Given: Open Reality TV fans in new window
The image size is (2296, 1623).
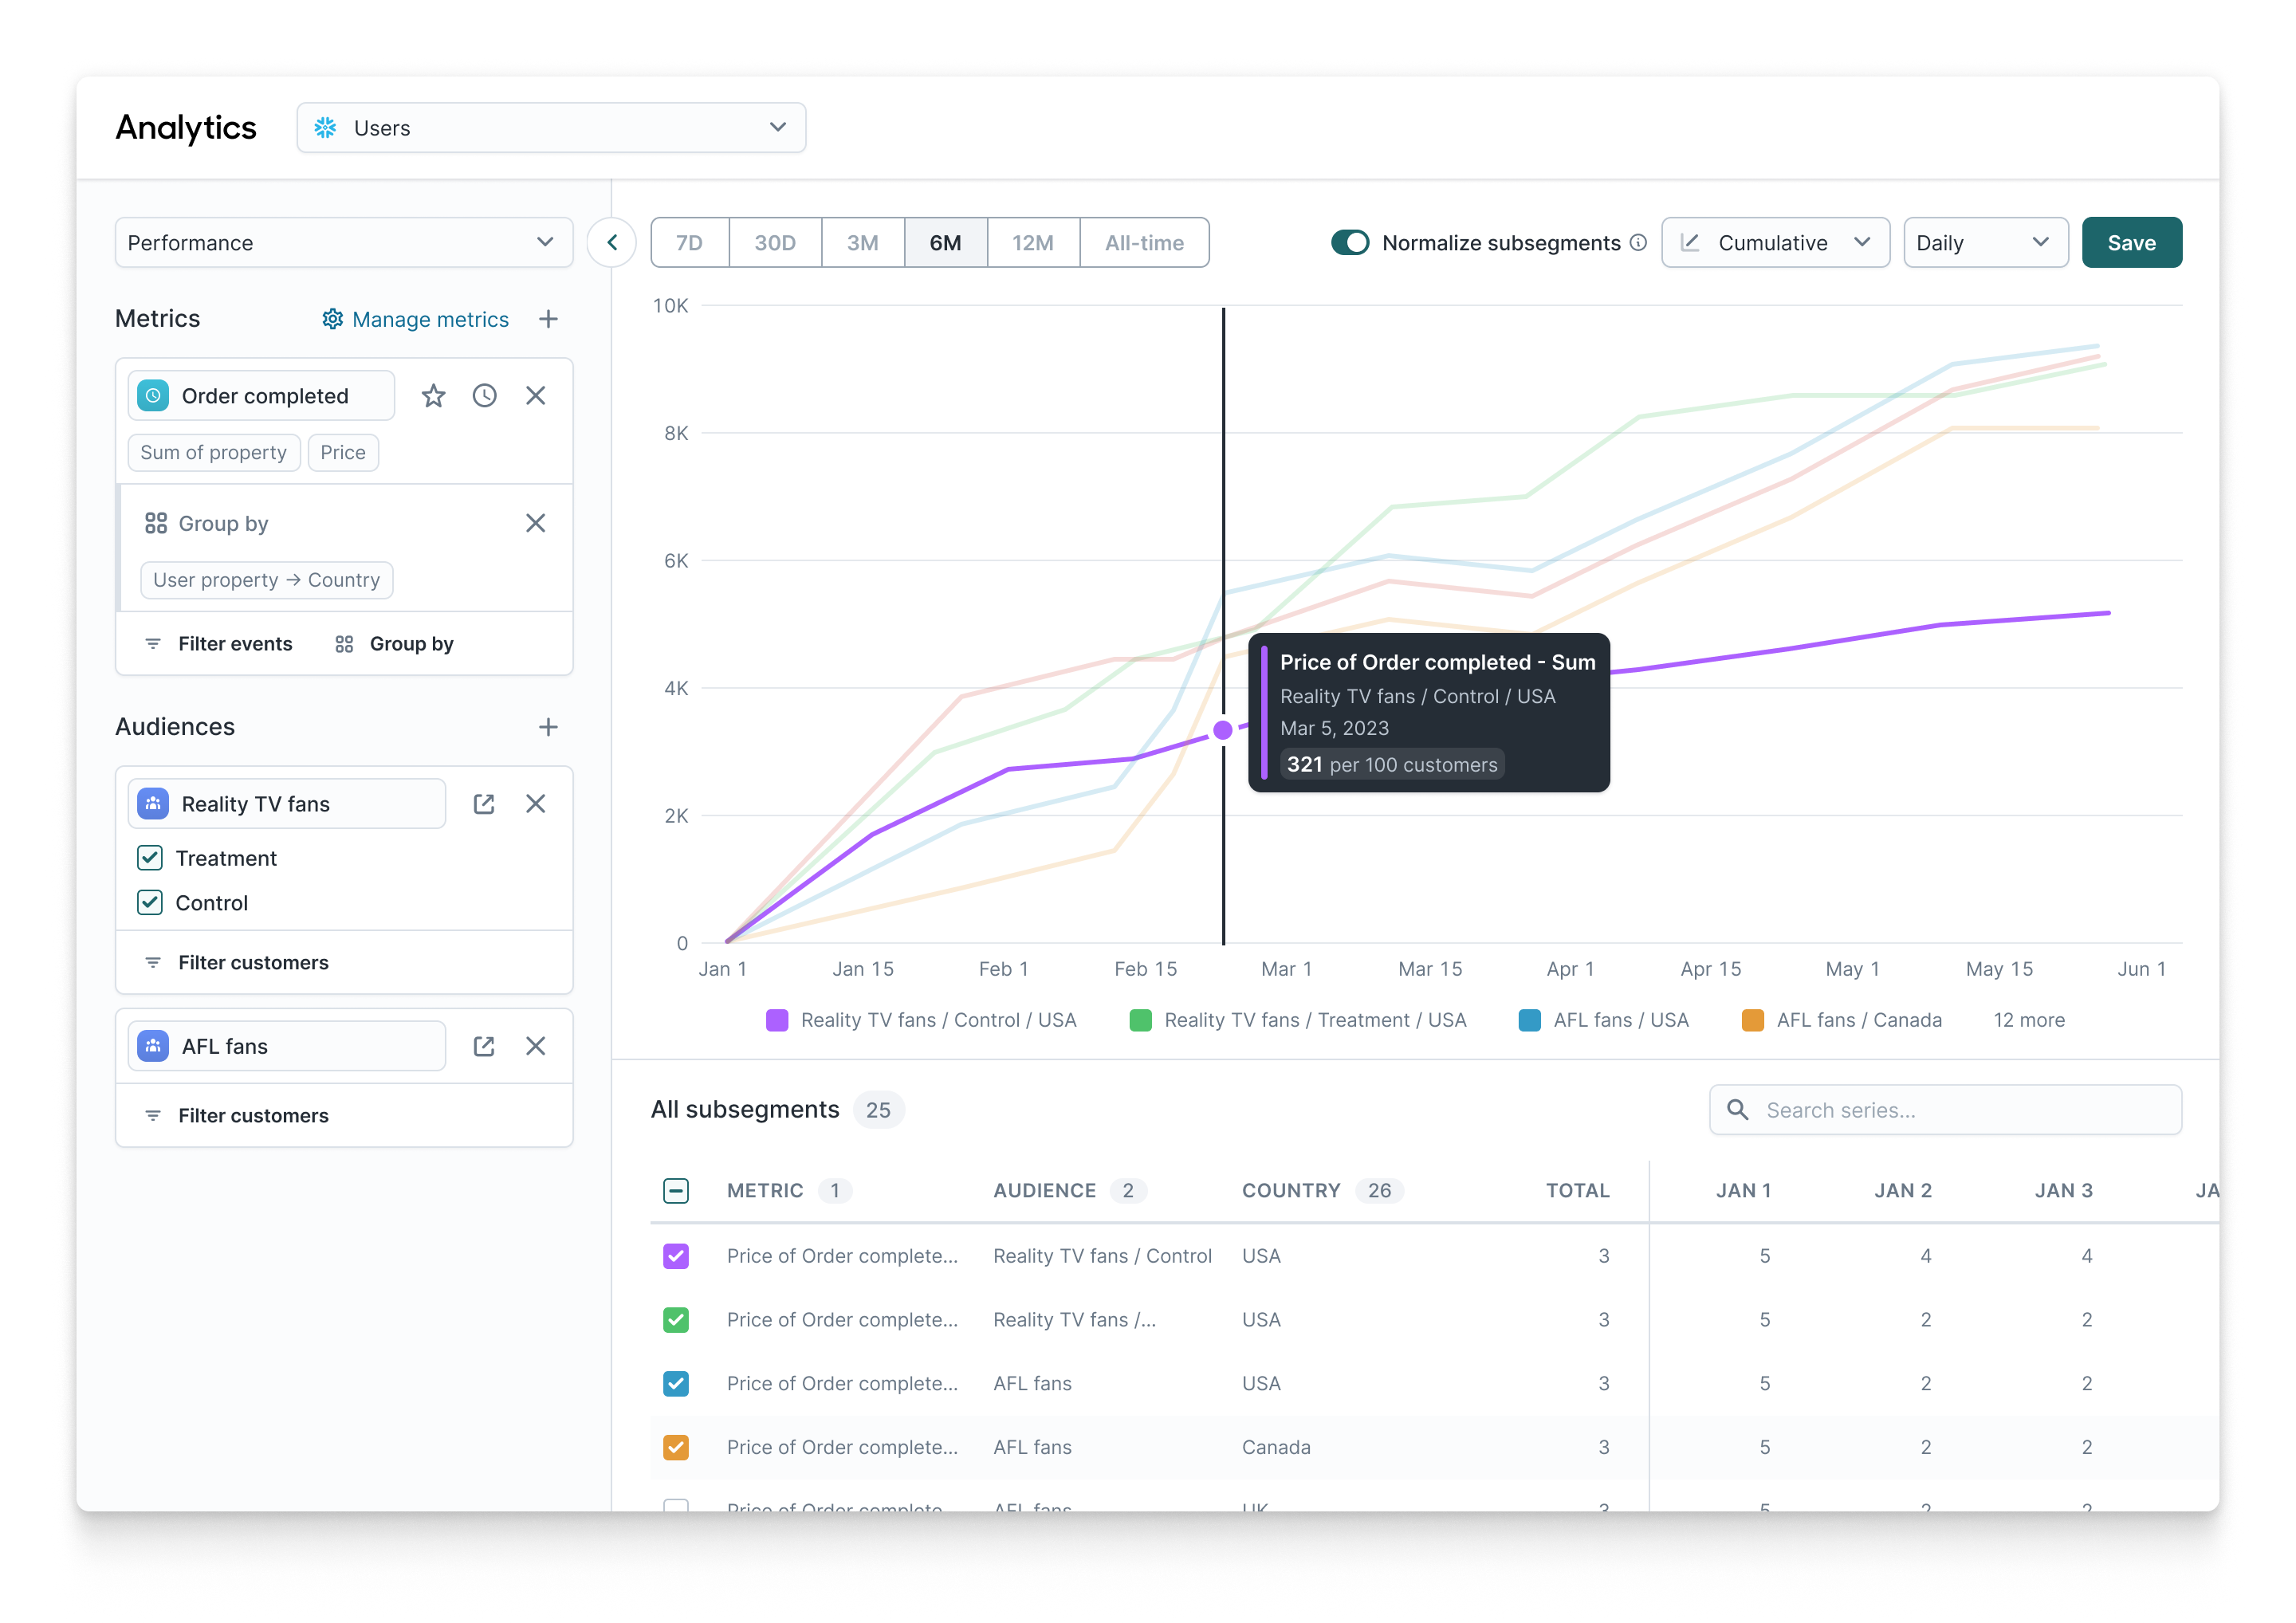Looking at the screenshot, I should 484,804.
